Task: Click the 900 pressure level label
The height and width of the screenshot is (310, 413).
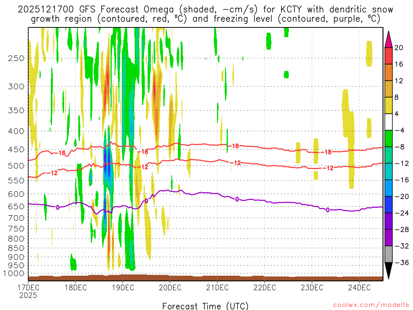Action: (x=16, y=257)
